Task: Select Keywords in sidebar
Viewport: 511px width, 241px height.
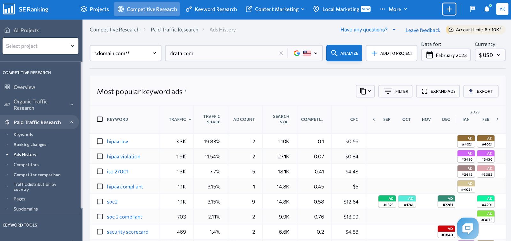Action: pyautogui.click(x=23, y=135)
